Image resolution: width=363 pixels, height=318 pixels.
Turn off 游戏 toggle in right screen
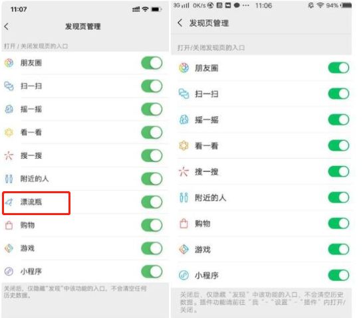tap(338, 250)
